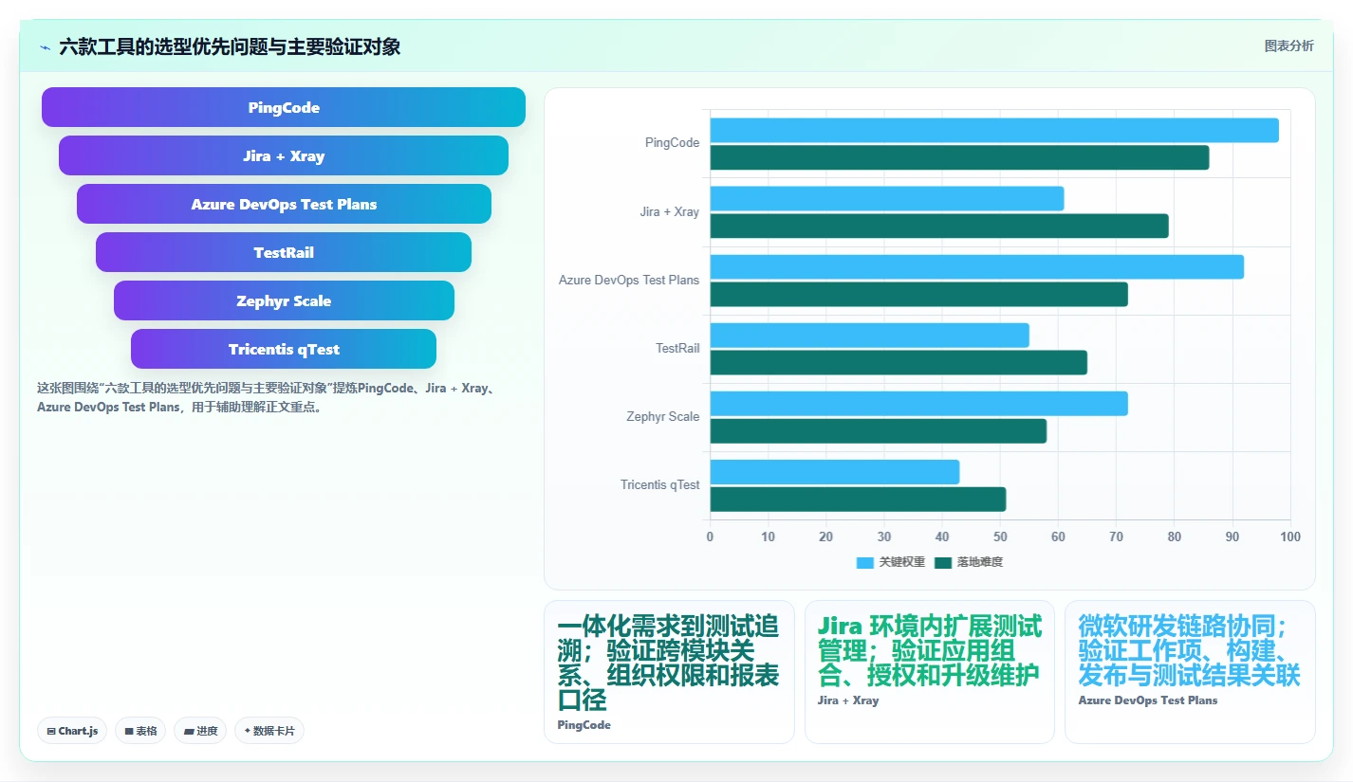Click the Jira + Xray chart axis label
This screenshot has width=1353, height=782.
[670, 211]
